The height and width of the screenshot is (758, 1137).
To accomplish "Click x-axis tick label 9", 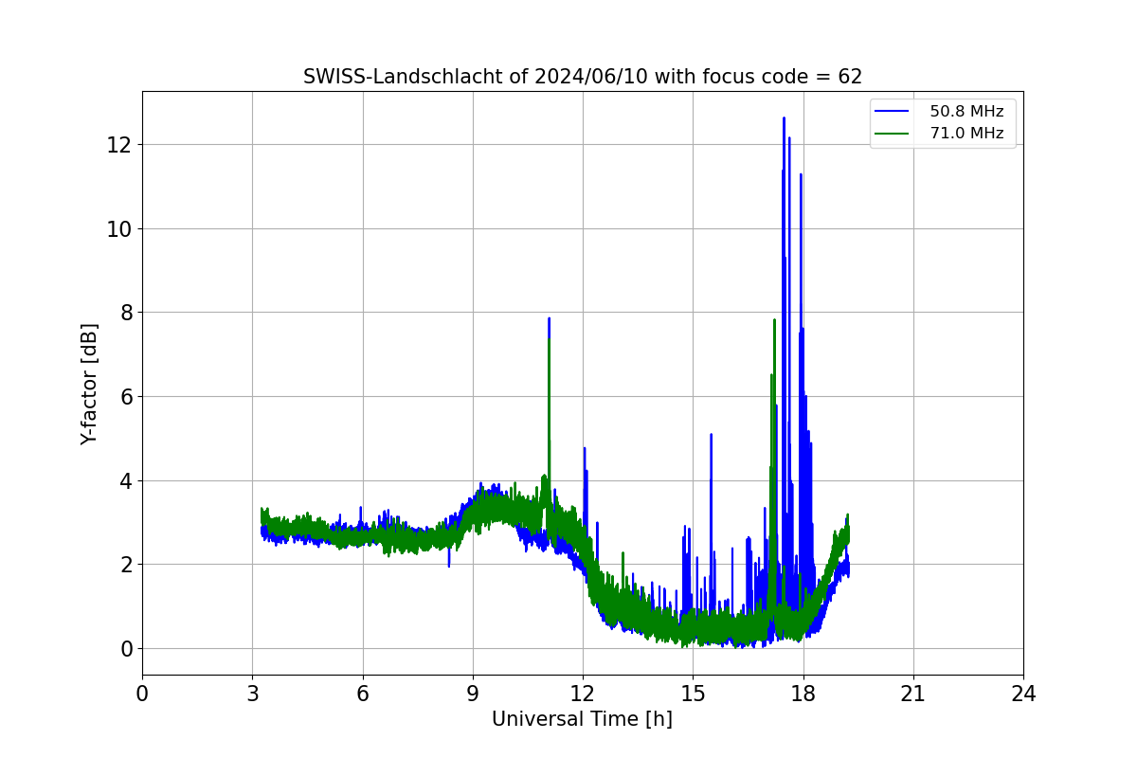I will click(473, 694).
